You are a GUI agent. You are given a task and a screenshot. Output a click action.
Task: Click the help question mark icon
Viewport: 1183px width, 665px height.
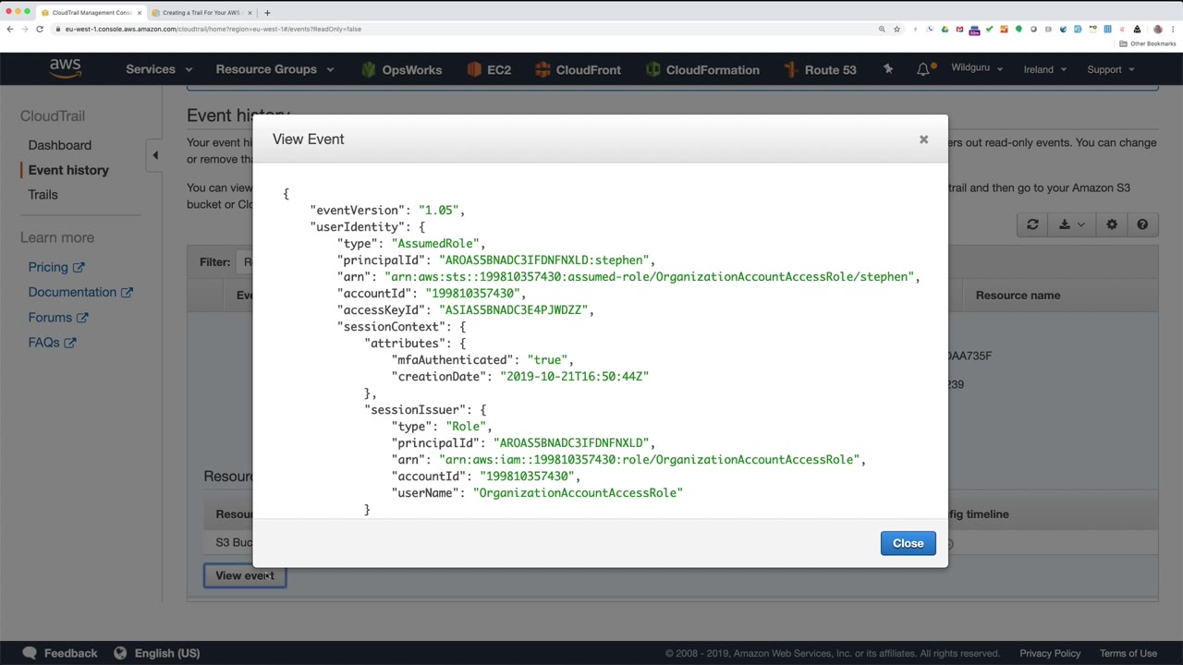tap(1142, 224)
